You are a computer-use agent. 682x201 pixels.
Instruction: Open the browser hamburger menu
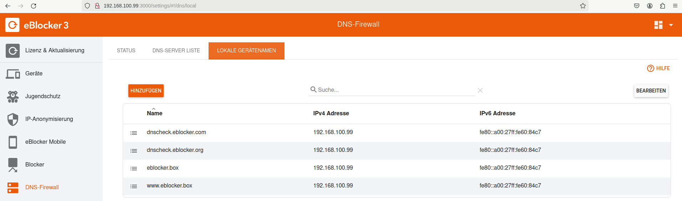675,6
